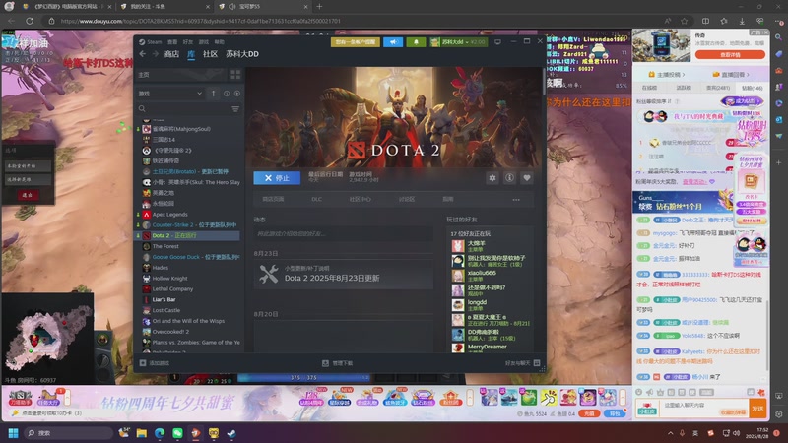Viewport: 788px width, 443px height.
Task: Switch to the 商店 (Store) tab
Action: point(171,54)
